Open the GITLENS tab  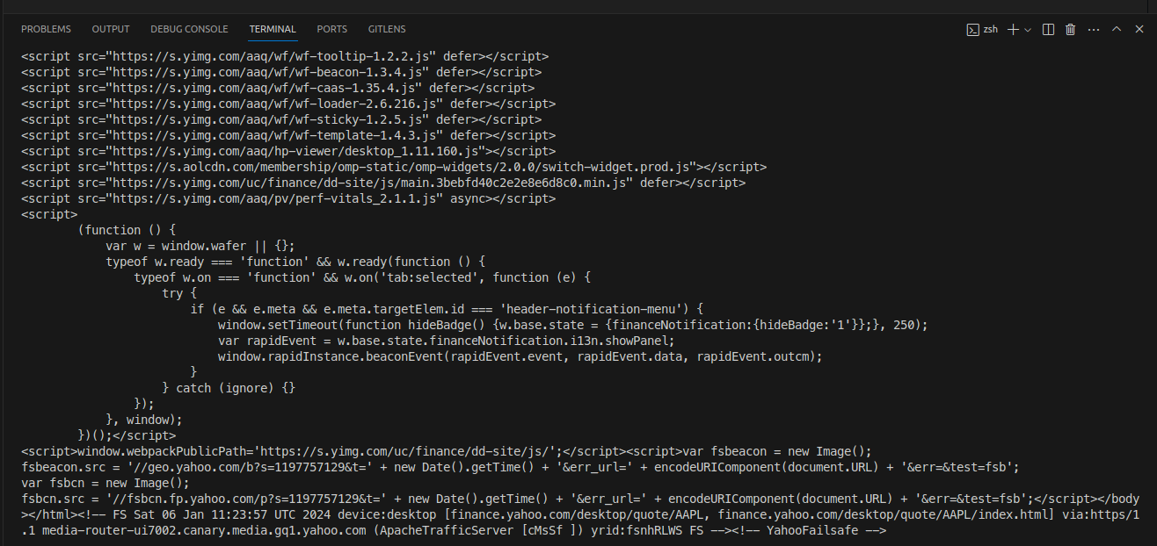[x=387, y=29]
